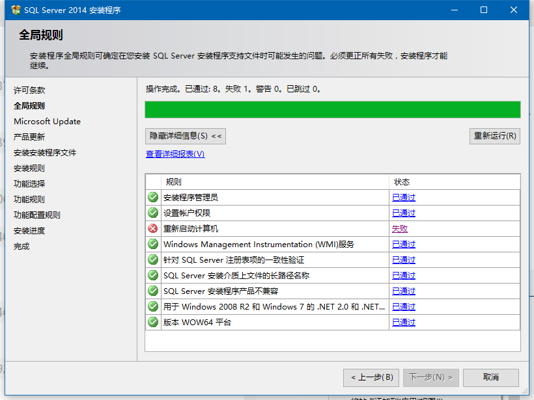Collapse details with 隐藏详细信息(S) button
The height and width of the screenshot is (400, 534).
pyautogui.click(x=185, y=136)
